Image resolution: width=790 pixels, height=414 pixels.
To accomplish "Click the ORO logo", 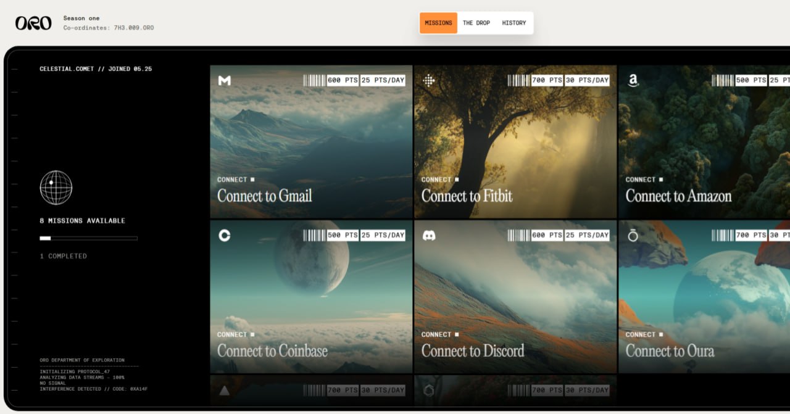I will (x=33, y=23).
